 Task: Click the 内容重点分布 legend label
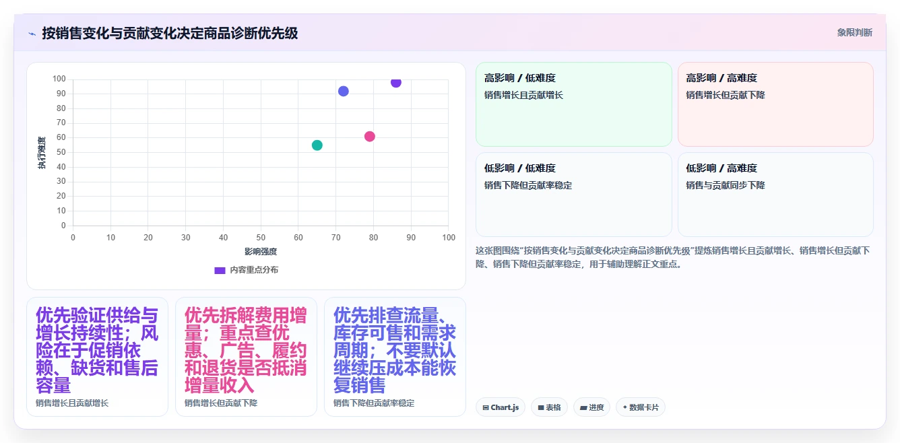click(x=254, y=270)
